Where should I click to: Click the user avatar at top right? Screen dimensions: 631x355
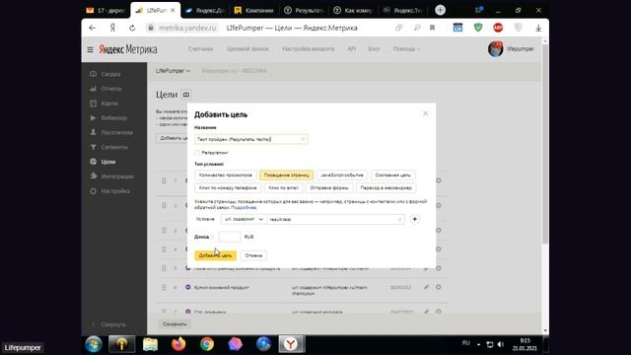(x=495, y=49)
